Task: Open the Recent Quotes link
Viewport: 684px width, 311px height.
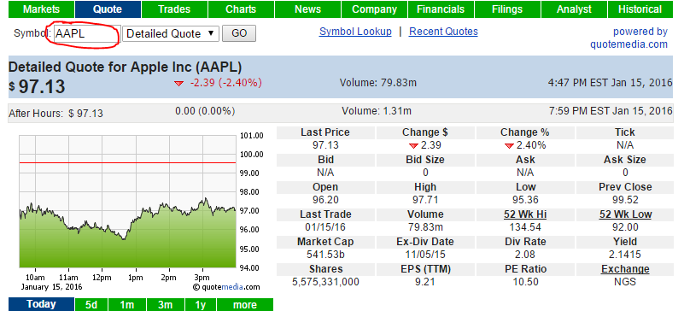Action: tap(443, 32)
